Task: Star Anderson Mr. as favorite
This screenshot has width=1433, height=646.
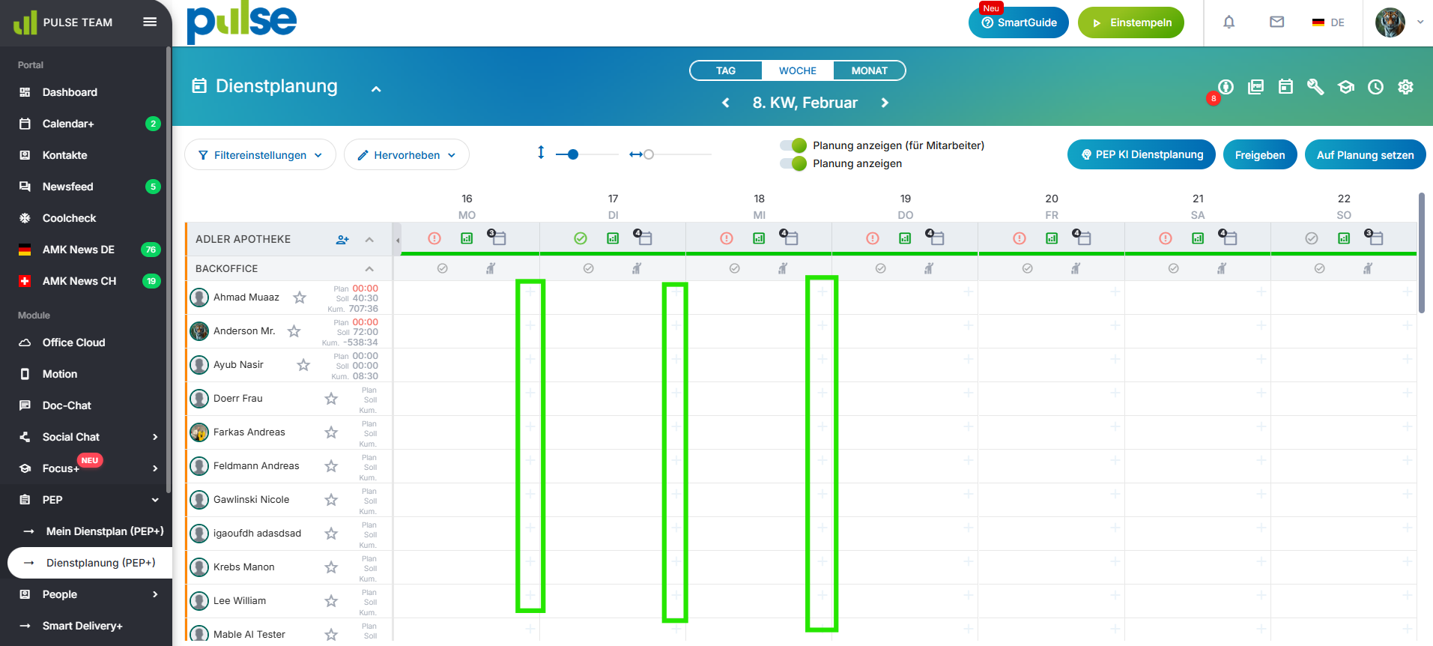Action: 294,331
